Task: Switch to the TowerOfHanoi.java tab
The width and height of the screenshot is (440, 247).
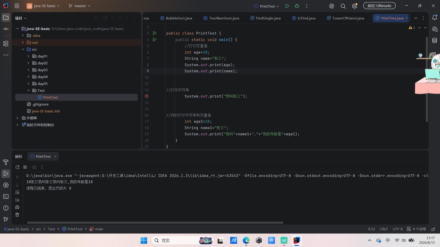Action: (345, 18)
